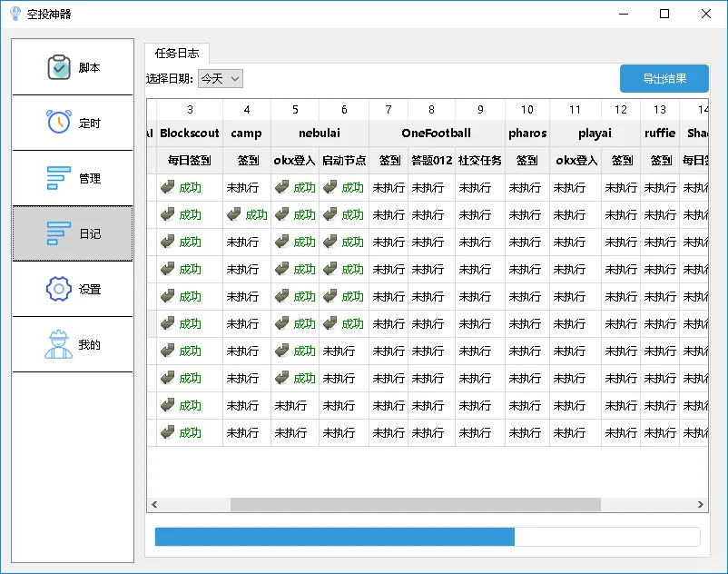Click column header number 11
The height and width of the screenshot is (574, 728).
(x=576, y=110)
